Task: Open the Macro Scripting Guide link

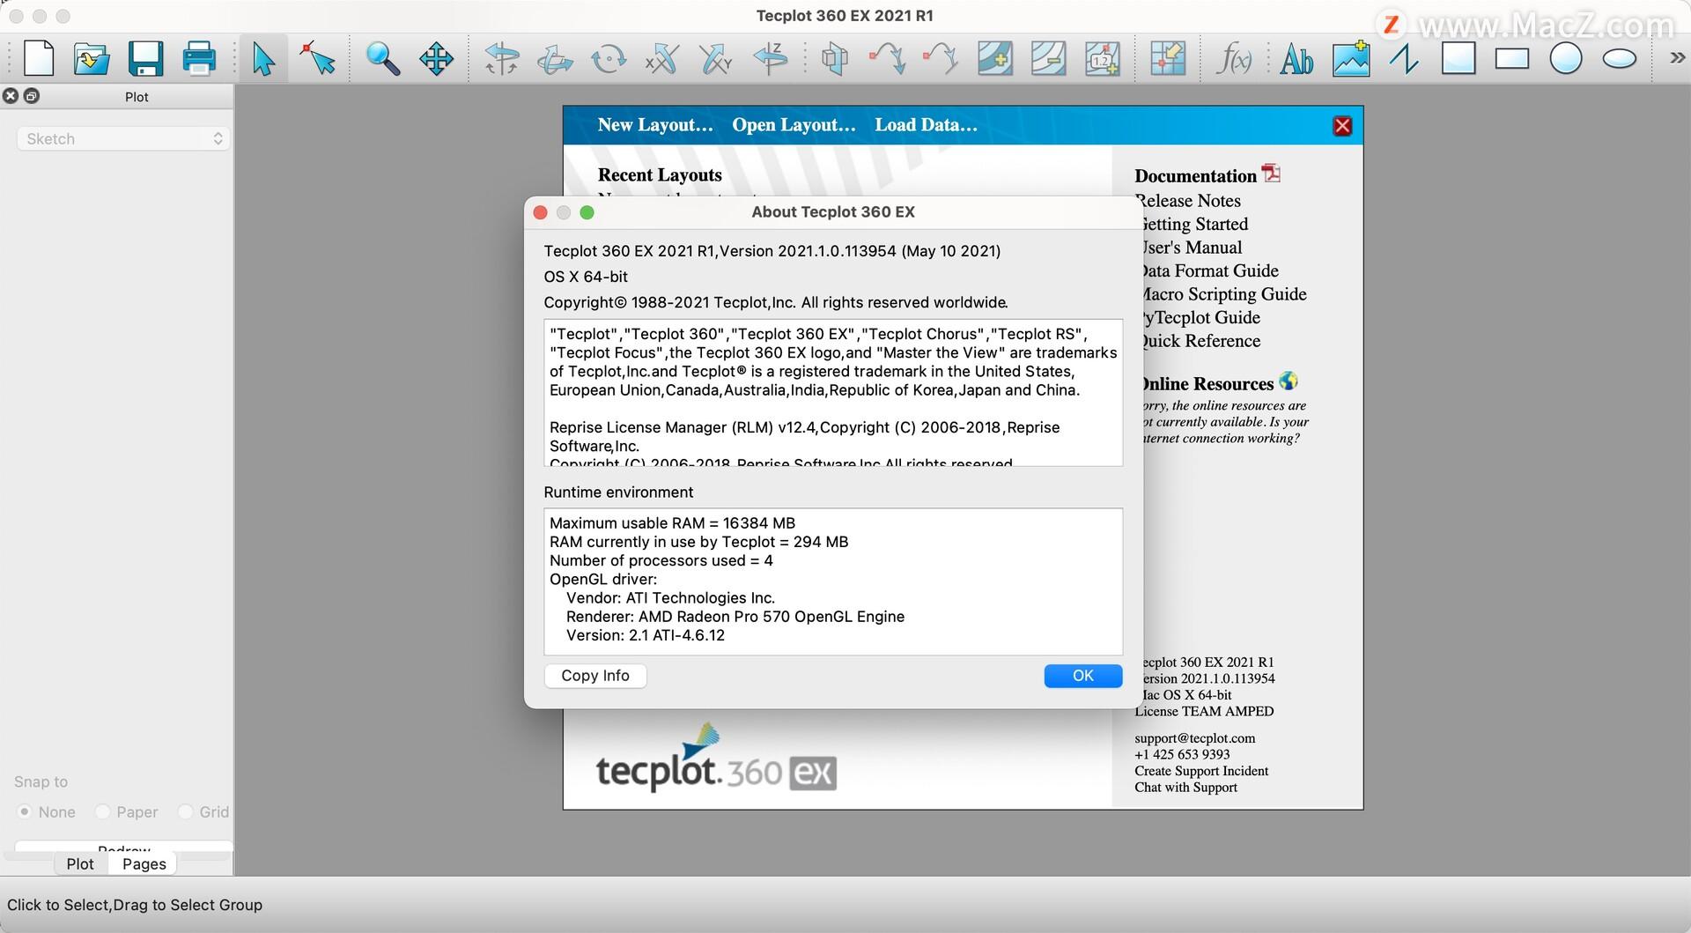Action: [x=1222, y=294]
